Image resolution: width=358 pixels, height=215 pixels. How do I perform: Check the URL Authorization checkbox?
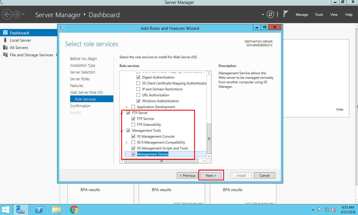pyautogui.click(x=138, y=95)
